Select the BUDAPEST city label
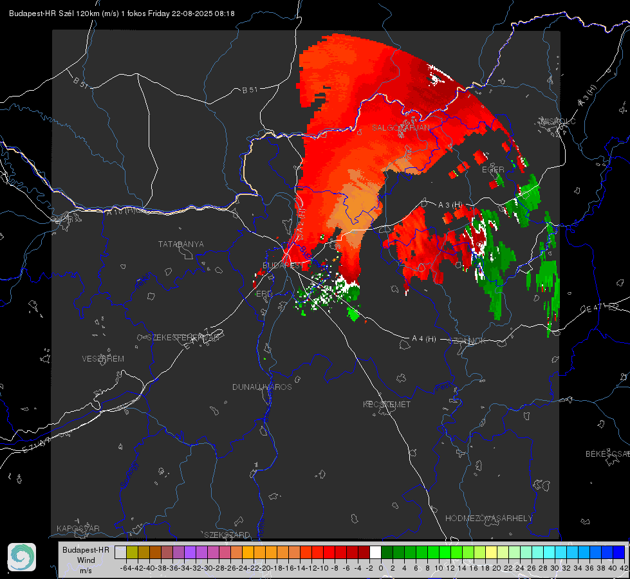The image size is (630, 579). 283,266
